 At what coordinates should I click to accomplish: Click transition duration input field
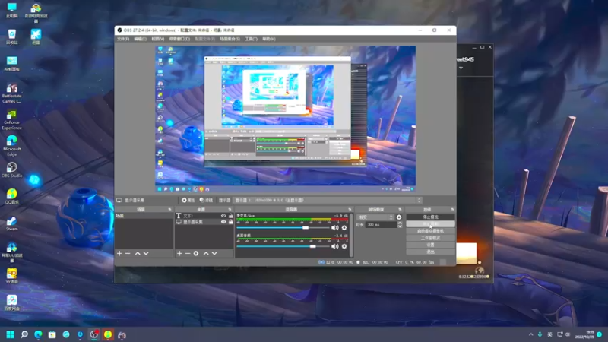382,224
